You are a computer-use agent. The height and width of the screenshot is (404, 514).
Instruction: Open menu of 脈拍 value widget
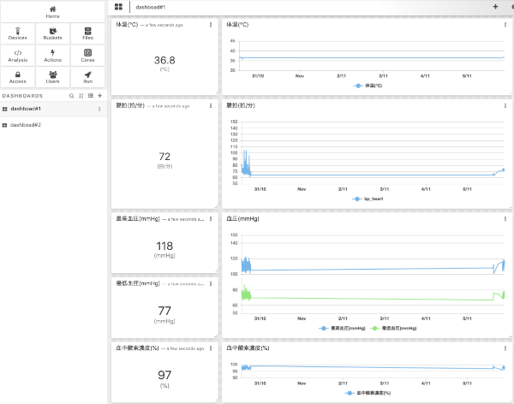(x=211, y=105)
